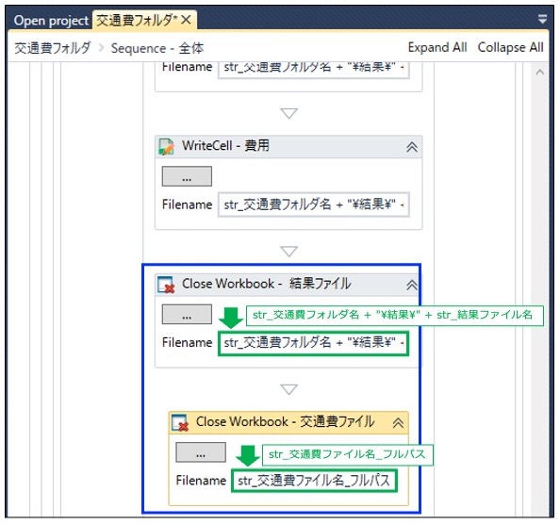Click the Close Workbook - 交通費ファイル activity icon
Image resolution: width=560 pixels, height=524 pixels.
(x=180, y=422)
